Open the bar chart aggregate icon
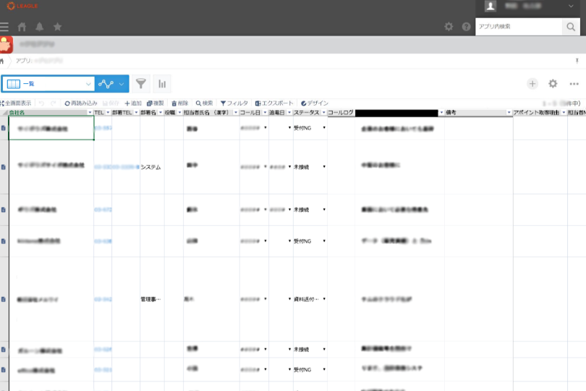 pyautogui.click(x=161, y=84)
